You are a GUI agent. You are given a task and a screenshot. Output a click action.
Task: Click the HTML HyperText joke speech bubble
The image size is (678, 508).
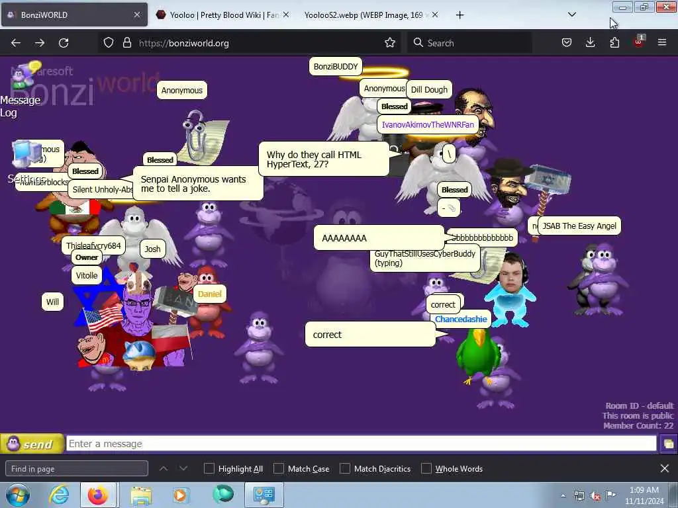[324, 159]
